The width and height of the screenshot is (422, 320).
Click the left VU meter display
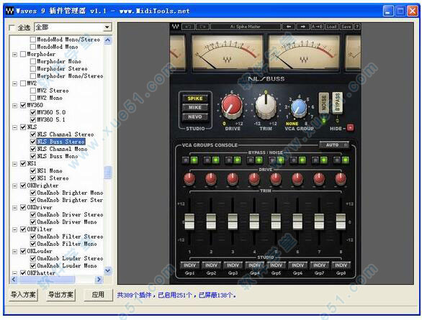click(227, 53)
